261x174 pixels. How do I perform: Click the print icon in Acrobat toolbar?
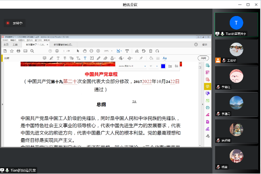[19, 51]
